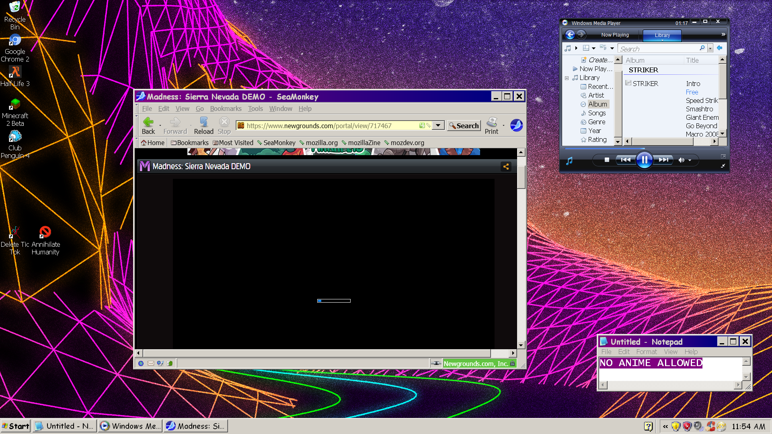Skip to next track in Media Player

pyautogui.click(x=663, y=160)
